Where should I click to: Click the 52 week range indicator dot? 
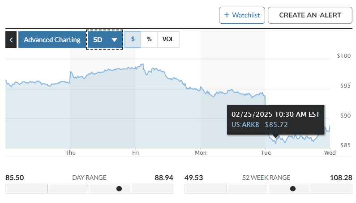[x=293, y=189]
